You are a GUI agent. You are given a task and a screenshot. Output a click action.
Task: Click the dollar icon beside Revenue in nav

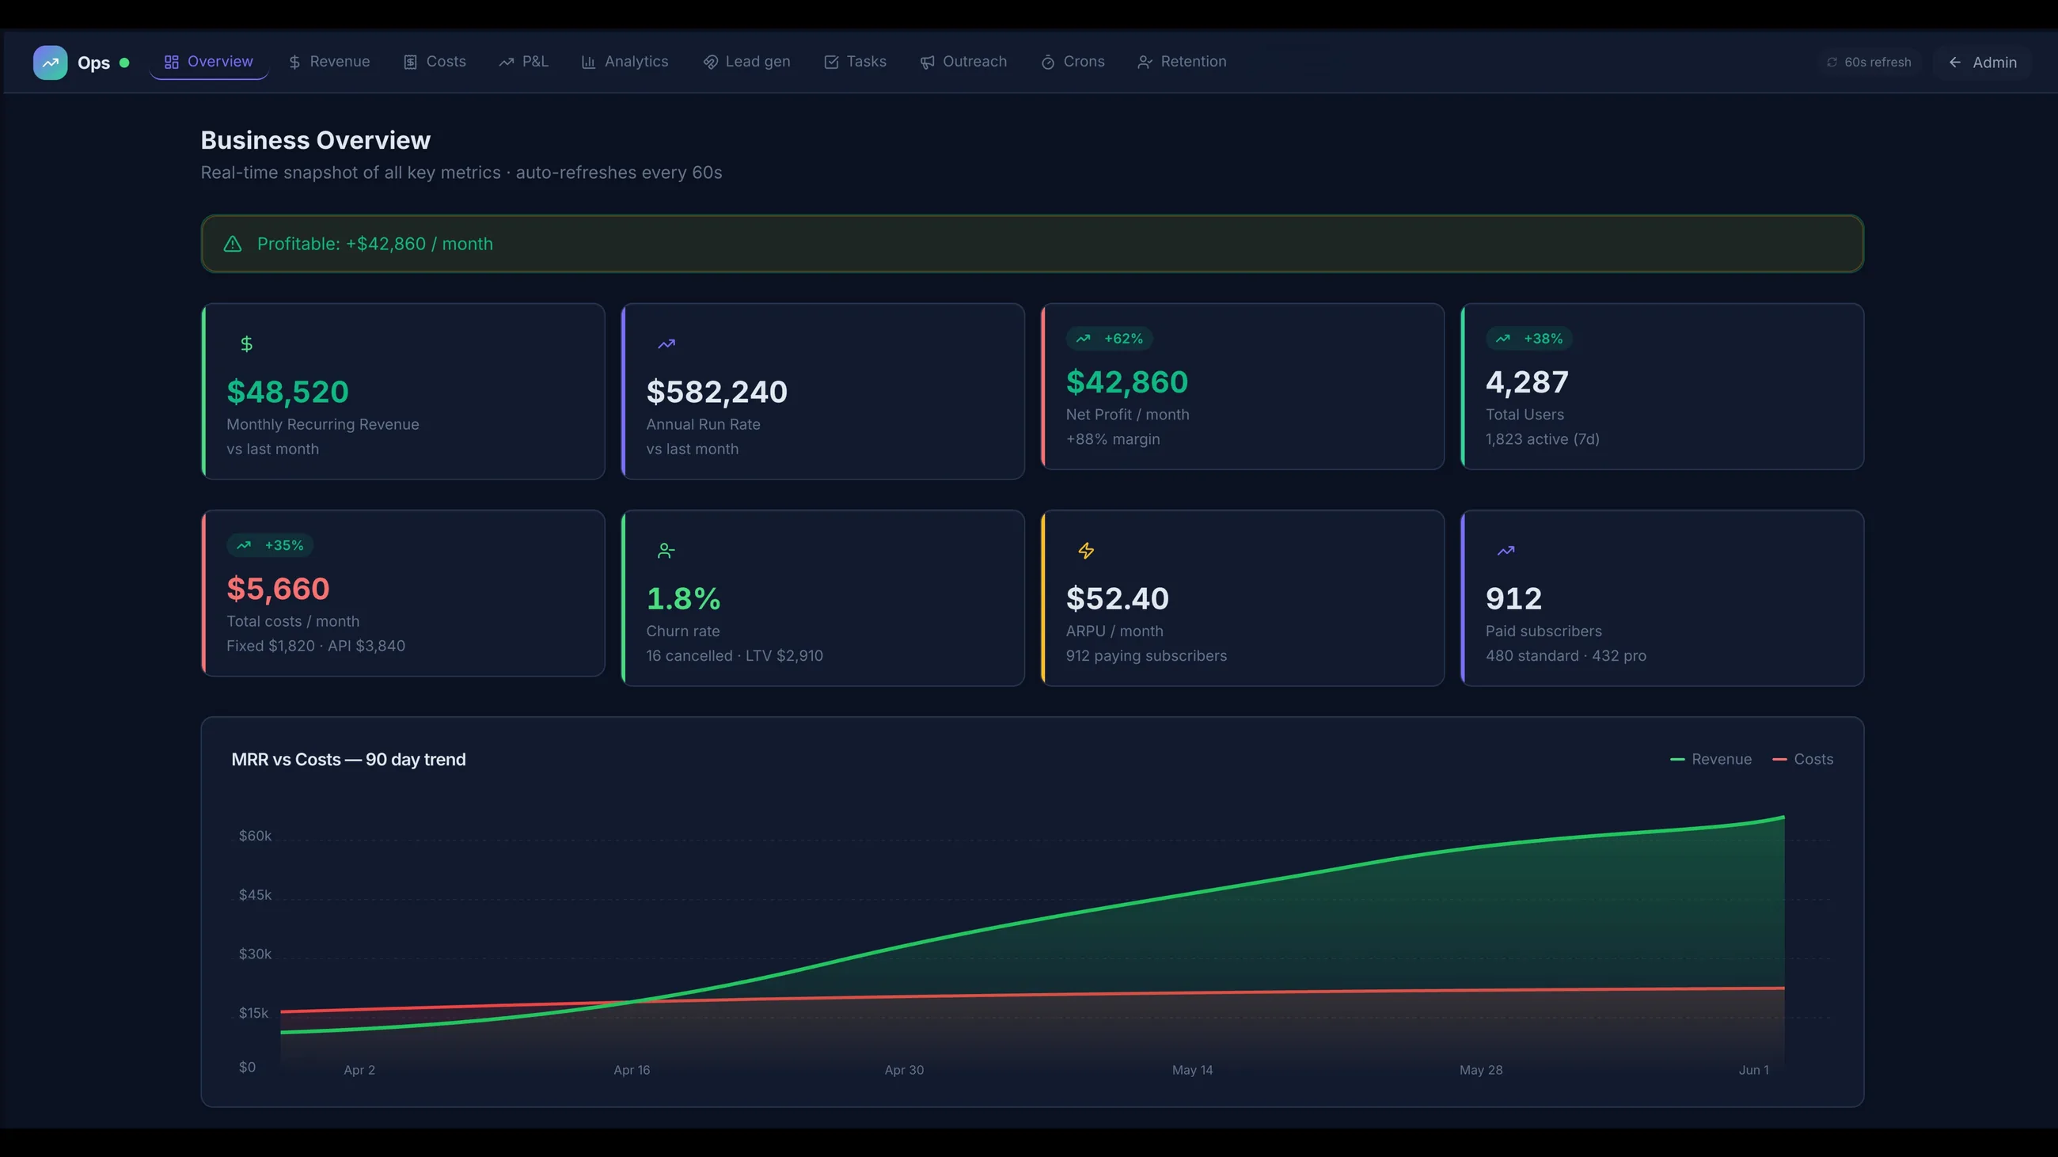click(294, 63)
